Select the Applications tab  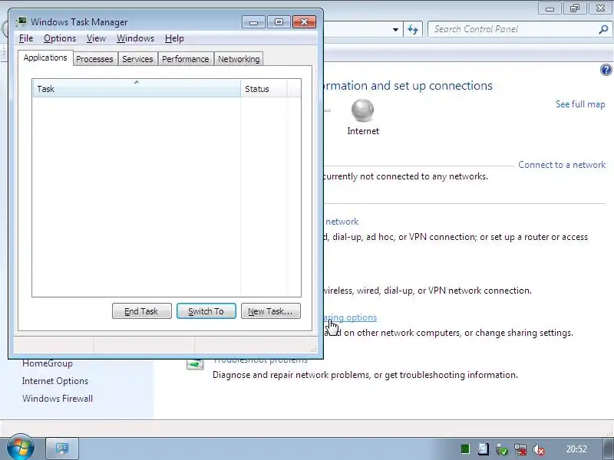tap(45, 58)
